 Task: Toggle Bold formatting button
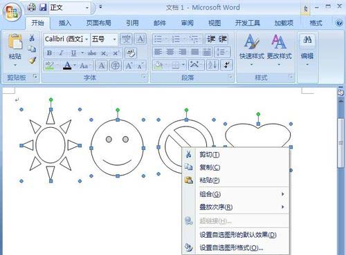[x=49, y=53]
